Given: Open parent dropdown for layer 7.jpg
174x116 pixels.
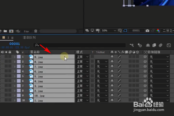Looking at the screenshot, I should pos(159,66).
